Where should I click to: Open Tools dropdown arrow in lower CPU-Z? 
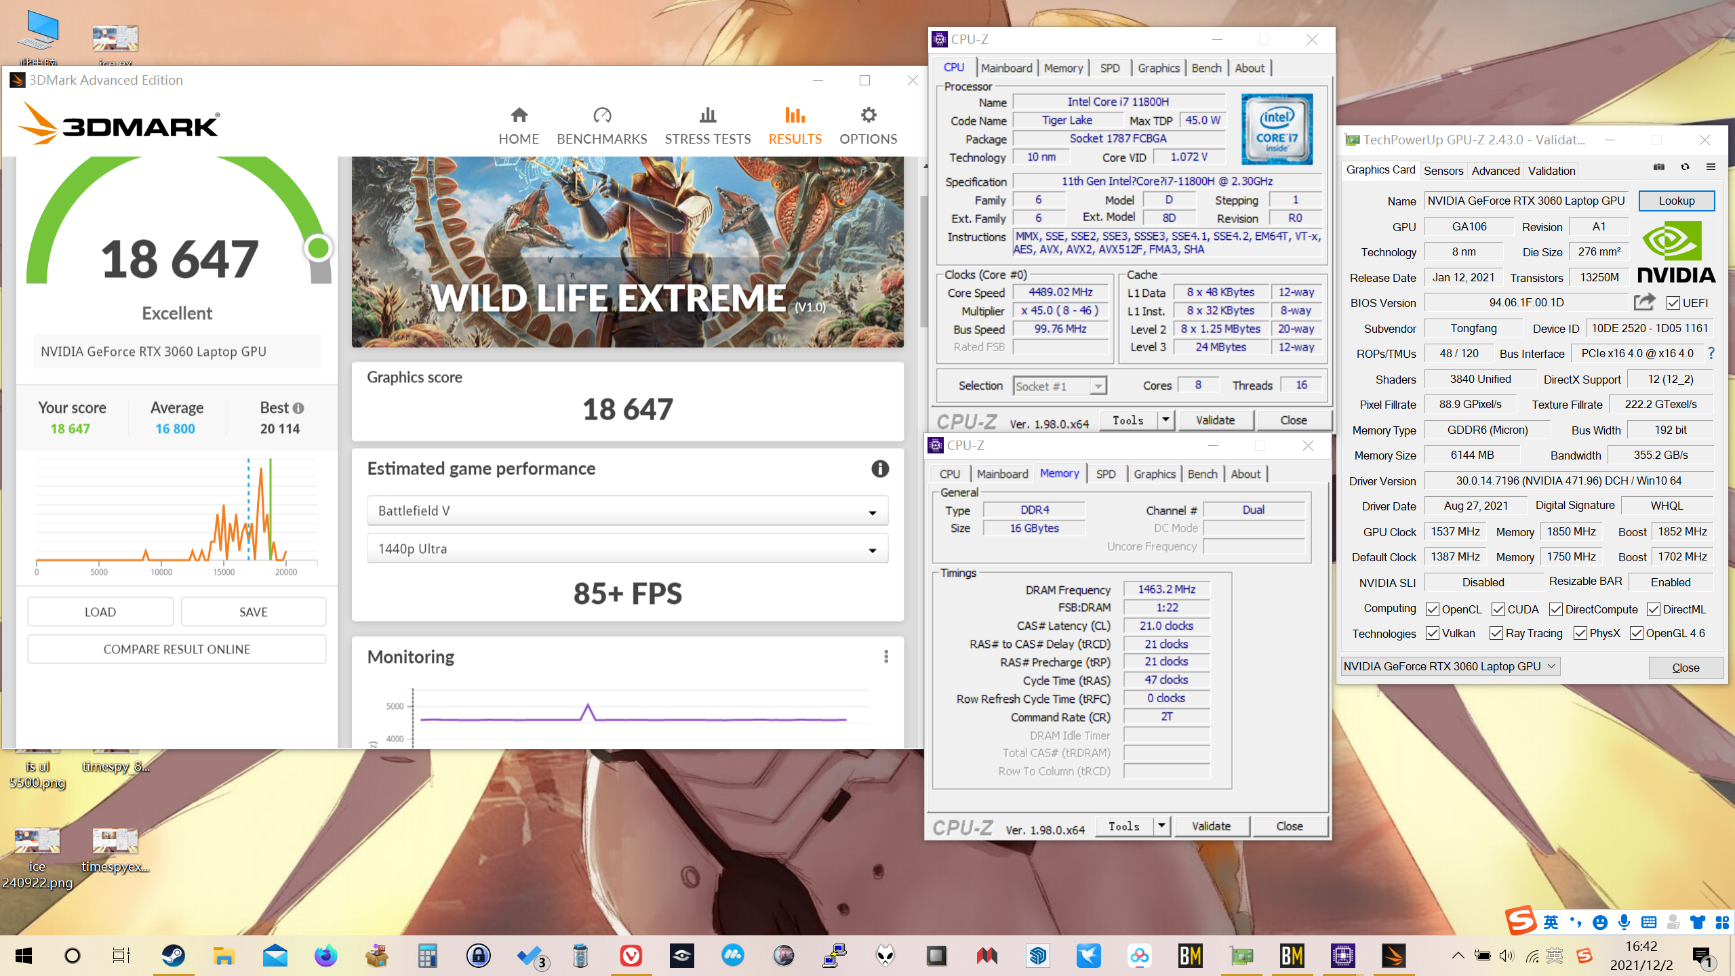pos(1161,826)
